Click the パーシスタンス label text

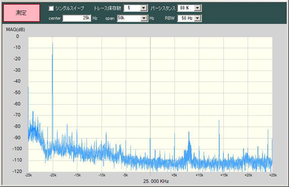pos(163,8)
